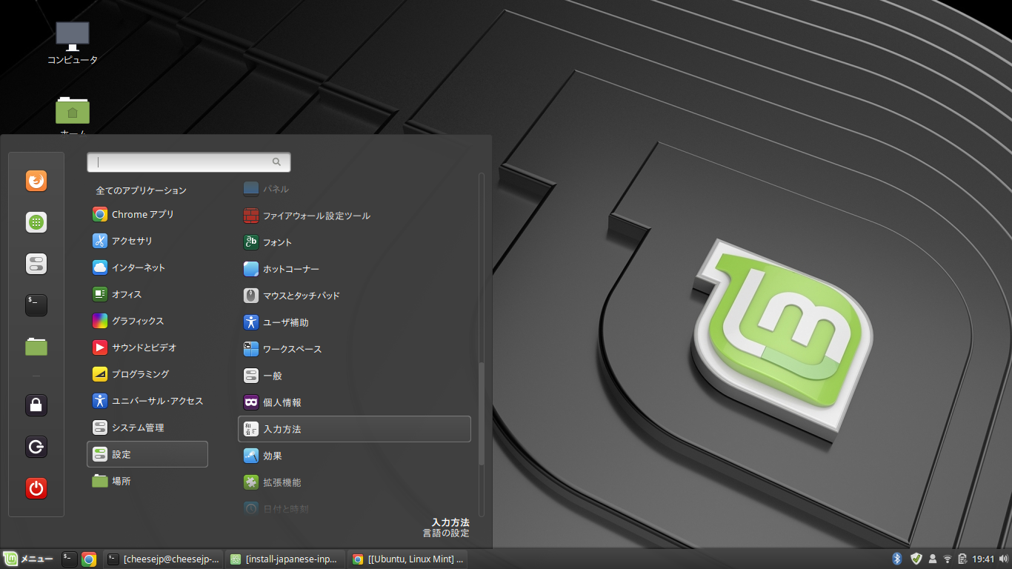Screen dimensions: 1012x569
Task: Launch Chrome from the panel launcher
Action: [x=89, y=559]
